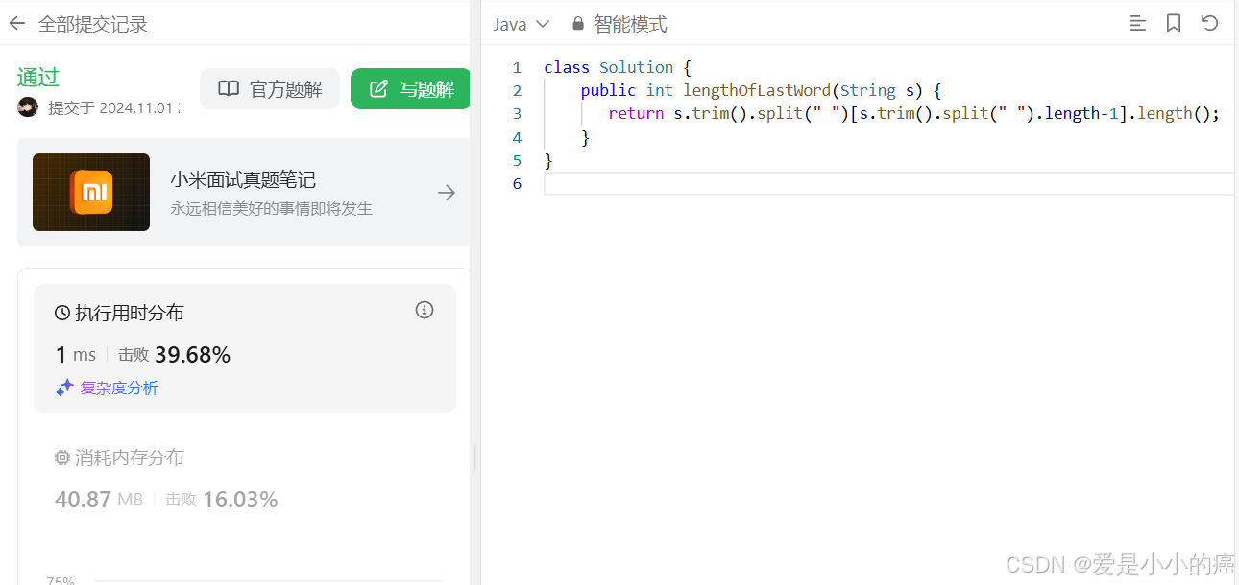The height and width of the screenshot is (585, 1239).
Task: Open 小米面试真题笔记 card
Action: (x=243, y=193)
